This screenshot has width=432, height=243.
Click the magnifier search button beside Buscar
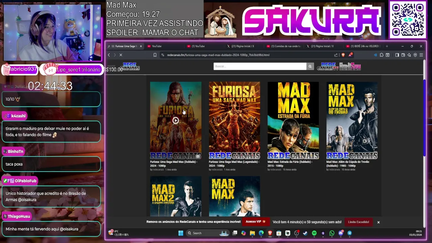pos(310,66)
